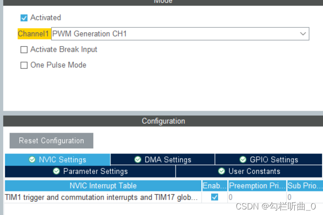Click the Sub Priority value cell

305,197
